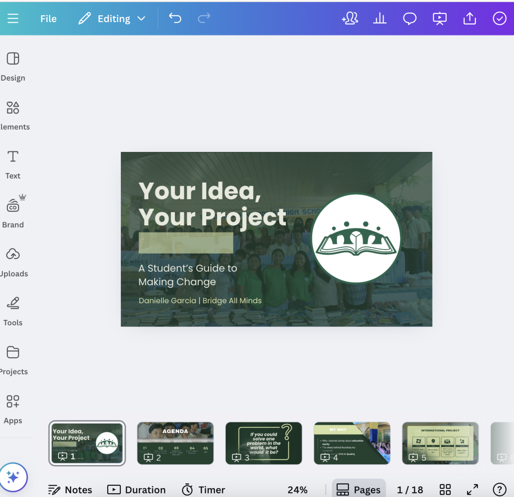Open the hamburger main menu

13,18
